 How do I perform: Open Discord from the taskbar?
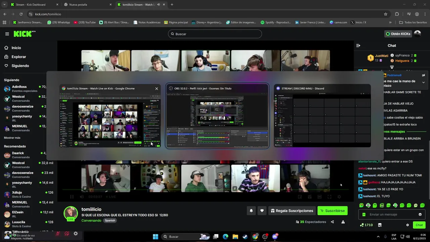[x=275, y=237]
